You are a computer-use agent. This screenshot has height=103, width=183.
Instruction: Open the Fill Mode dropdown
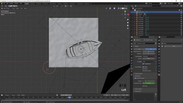point(149,62)
